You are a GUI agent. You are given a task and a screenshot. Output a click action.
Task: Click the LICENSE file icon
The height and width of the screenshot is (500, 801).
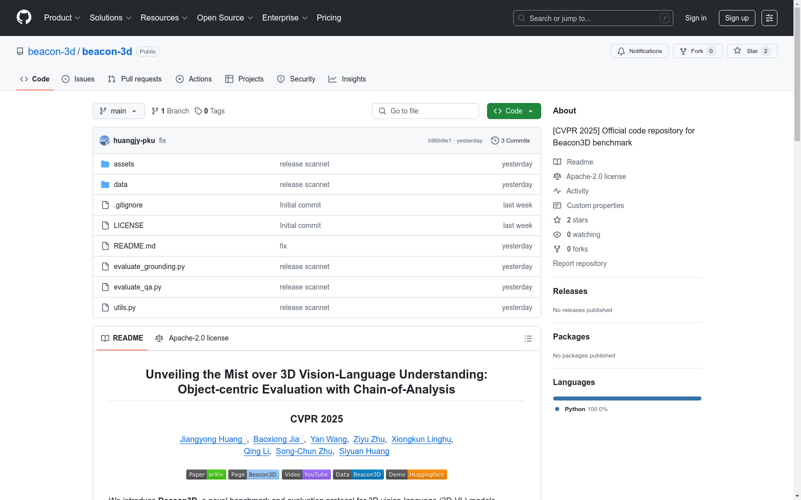point(105,225)
